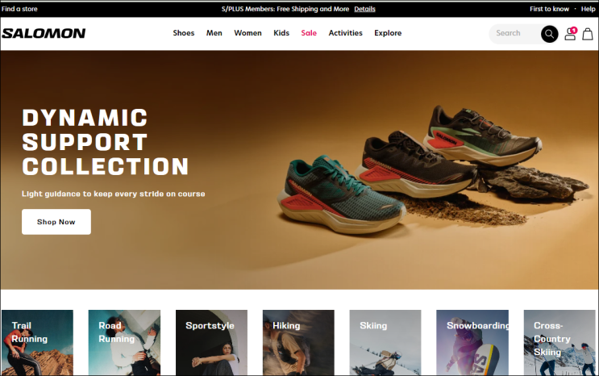This screenshot has height=376, width=599.
Task: Click the Shop Now button
Action: point(56,222)
